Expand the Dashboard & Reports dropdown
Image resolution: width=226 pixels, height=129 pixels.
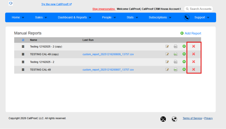(75, 17)
